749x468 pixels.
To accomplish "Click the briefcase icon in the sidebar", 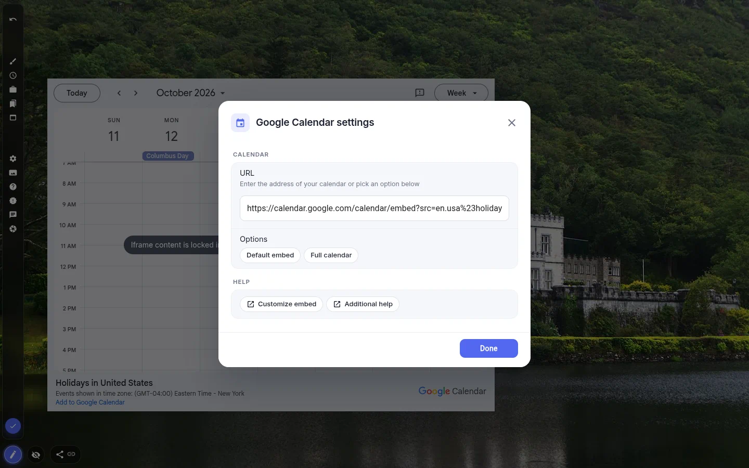I will pyautogui.click(x=13, y=89).
